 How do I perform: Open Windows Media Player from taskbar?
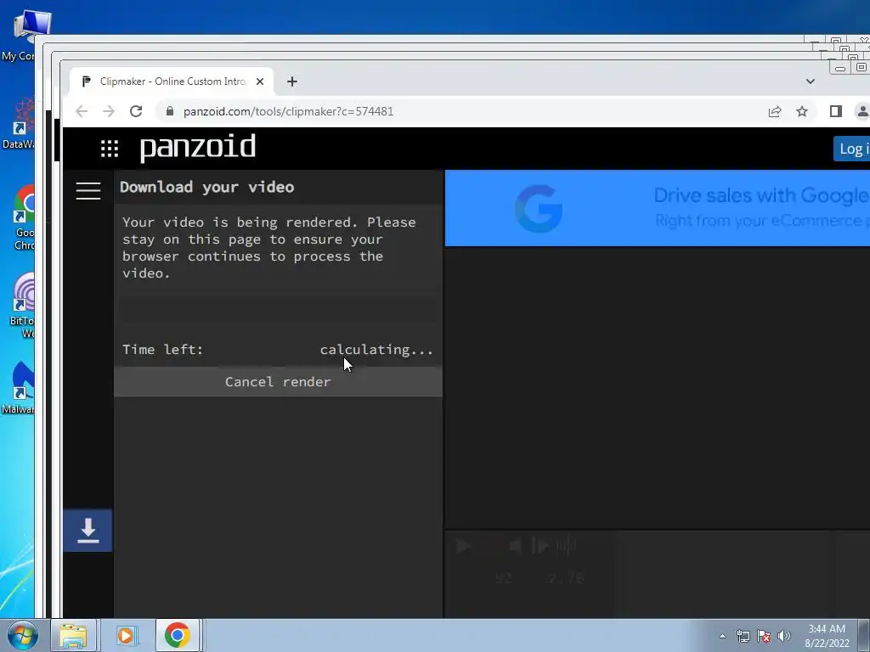pyautogui.click(x=126, y=635)
